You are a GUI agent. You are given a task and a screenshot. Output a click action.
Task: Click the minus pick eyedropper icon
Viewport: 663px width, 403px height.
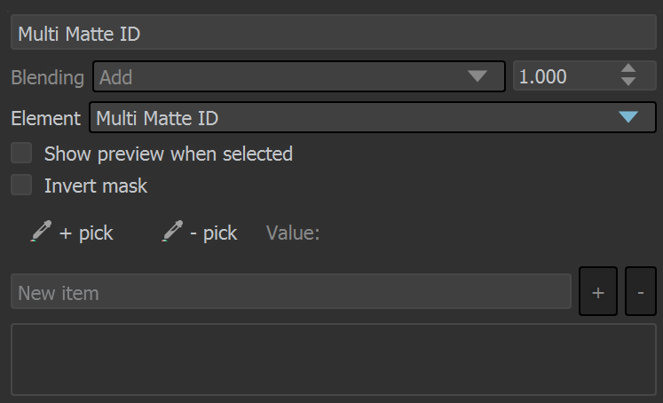click(x=172, y=232)
